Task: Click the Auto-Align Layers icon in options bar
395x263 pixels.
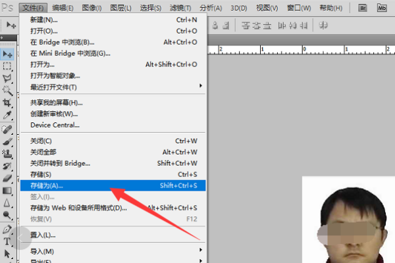Action: [x=323, y=25]
